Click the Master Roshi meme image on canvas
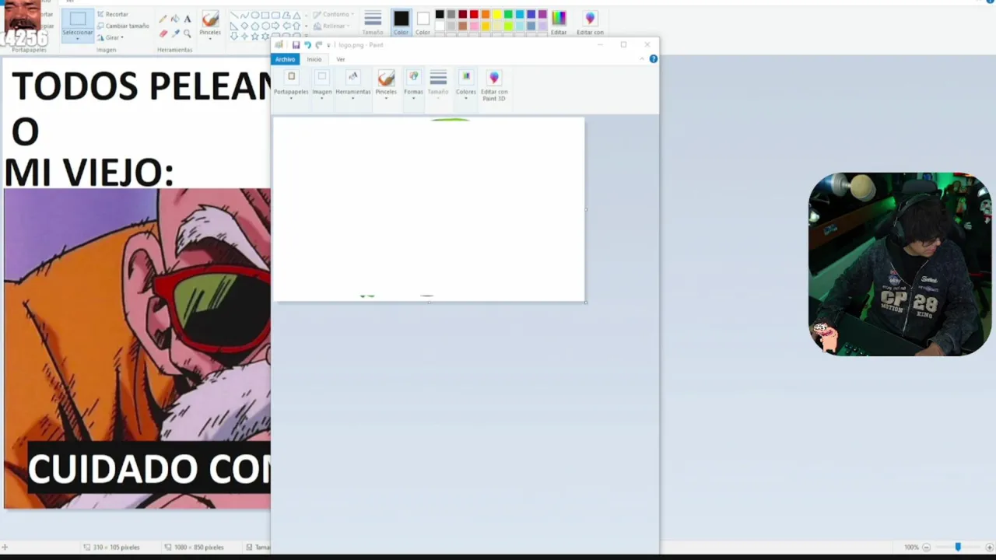The image size is (996, 560). tap(137, 348)
